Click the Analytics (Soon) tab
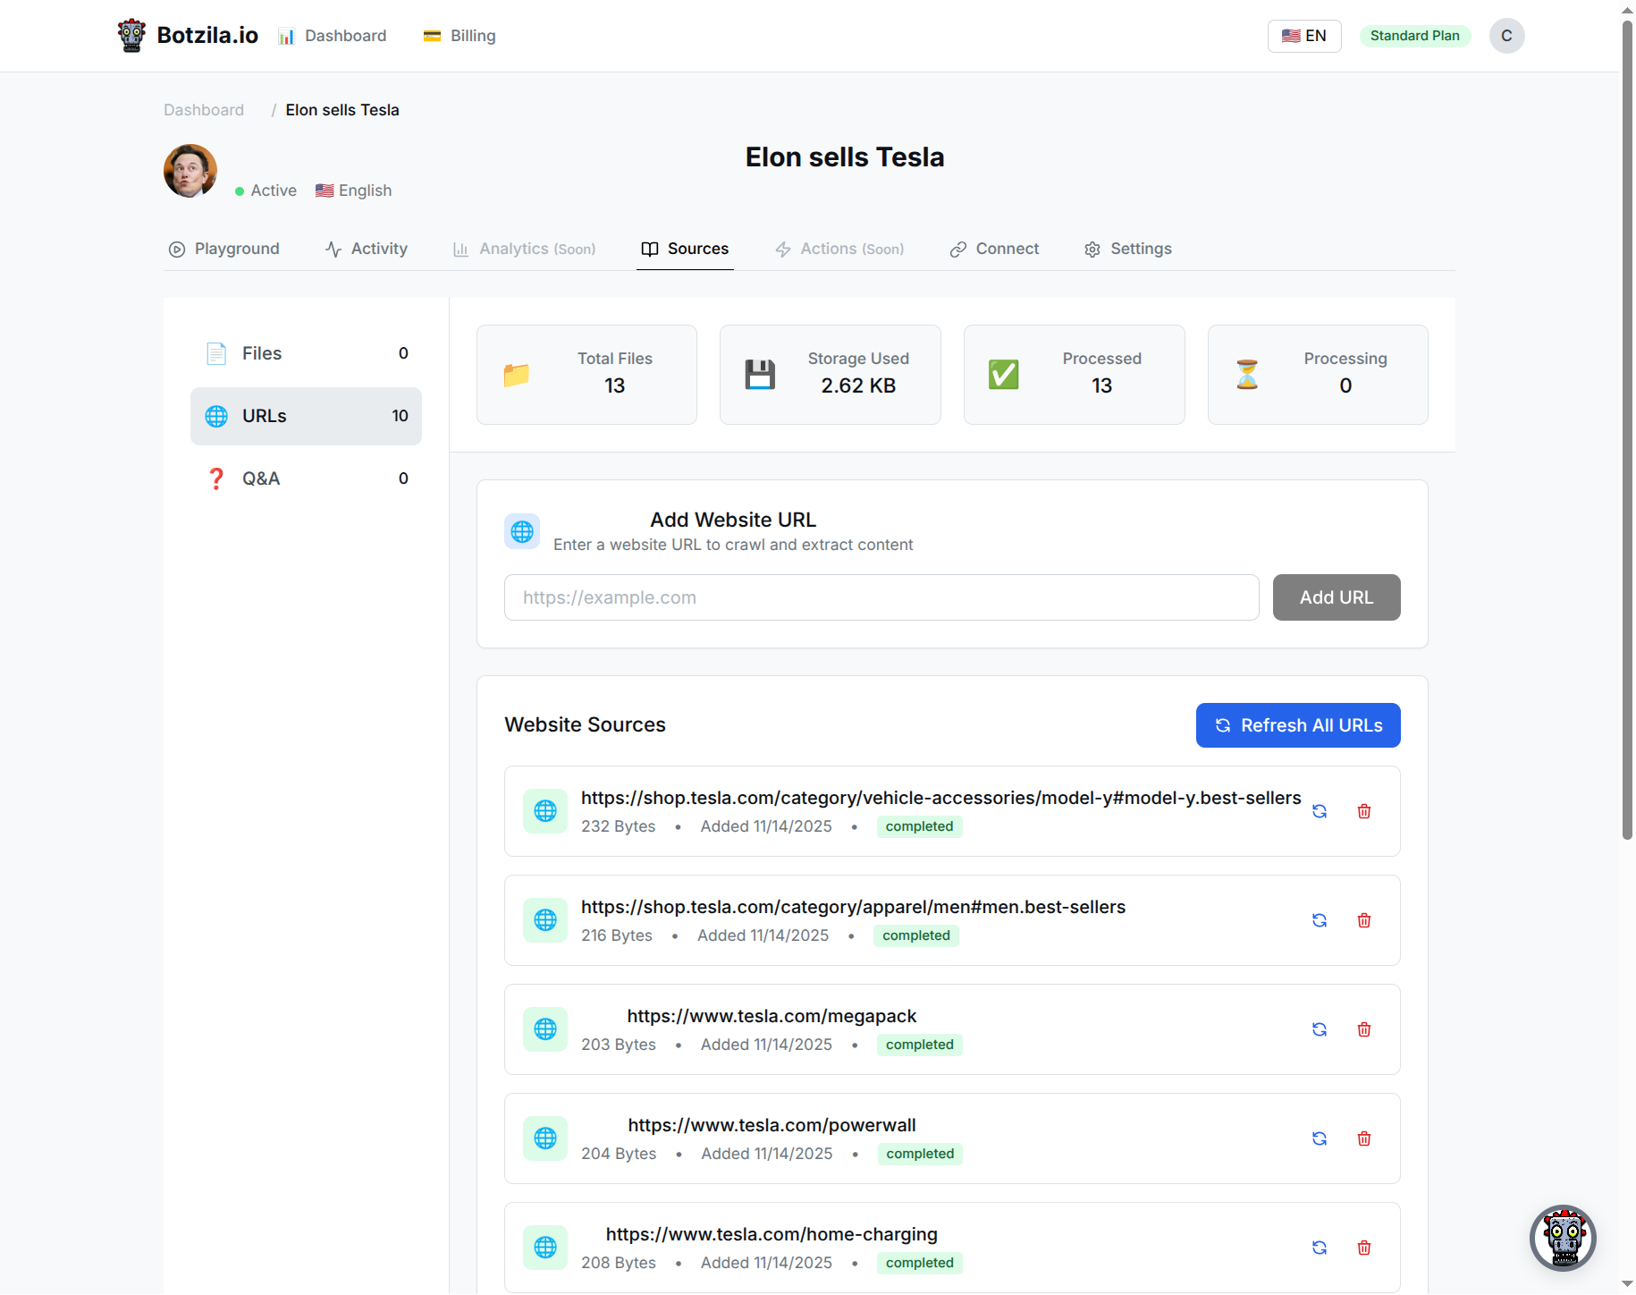The height and width of the screenshot is (1295, 1636). pos(524,249)
